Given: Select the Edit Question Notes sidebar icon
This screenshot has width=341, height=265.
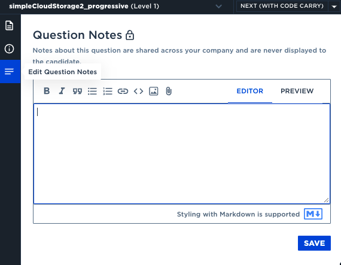Looking at the screenshot, I should tap(10, 71).
